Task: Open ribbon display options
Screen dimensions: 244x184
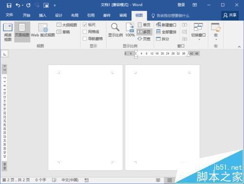Action: [195, 5]
